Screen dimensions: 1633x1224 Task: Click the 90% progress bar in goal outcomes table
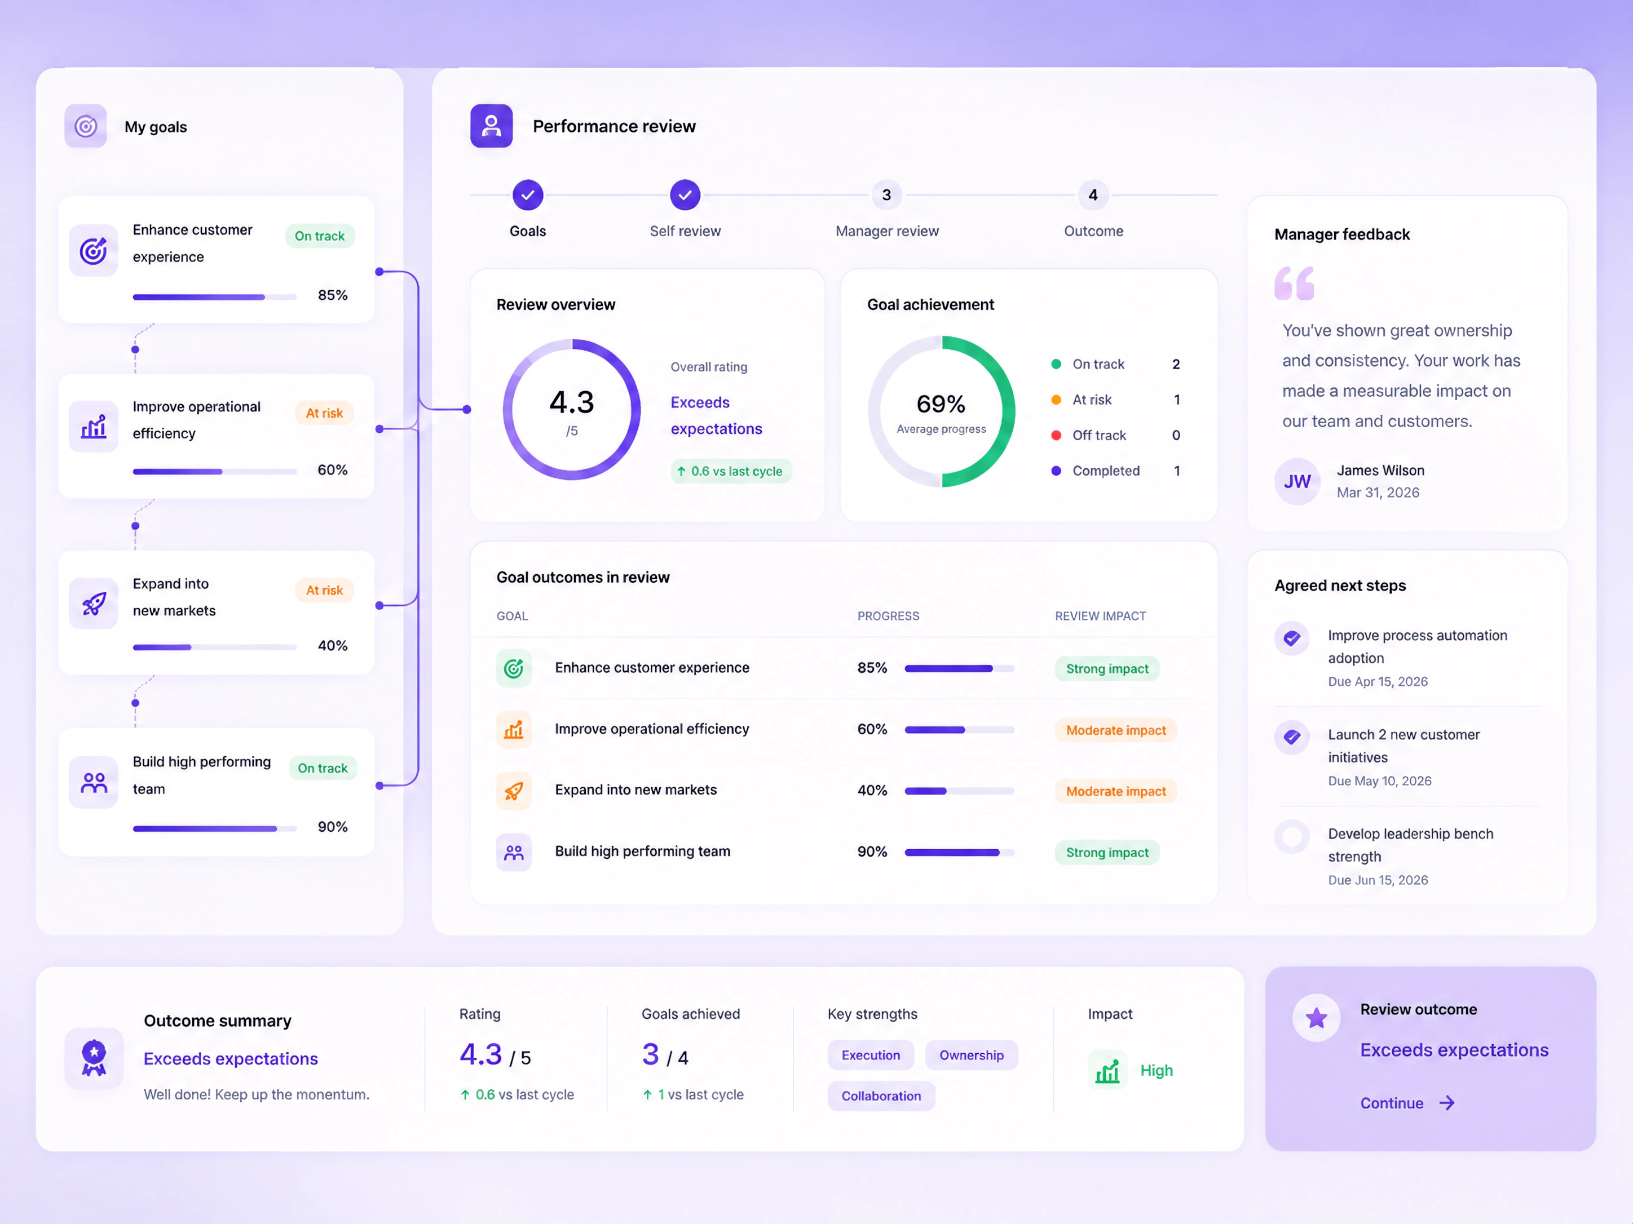(959, 852)
